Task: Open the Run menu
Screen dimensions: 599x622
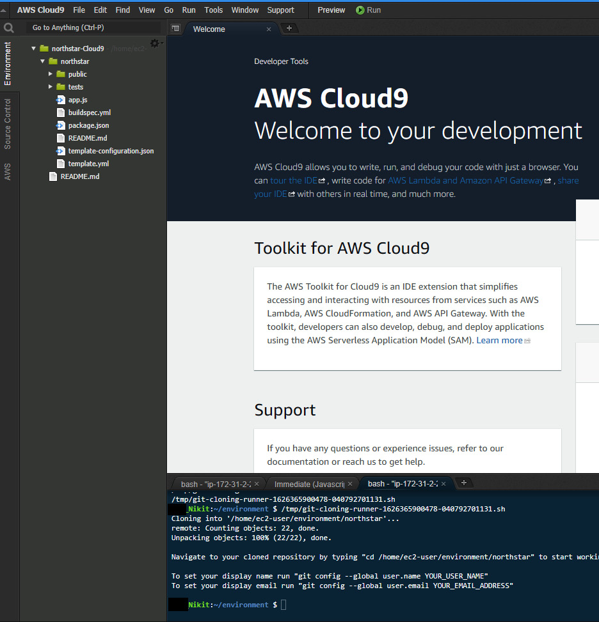Action: coord(189,10)
